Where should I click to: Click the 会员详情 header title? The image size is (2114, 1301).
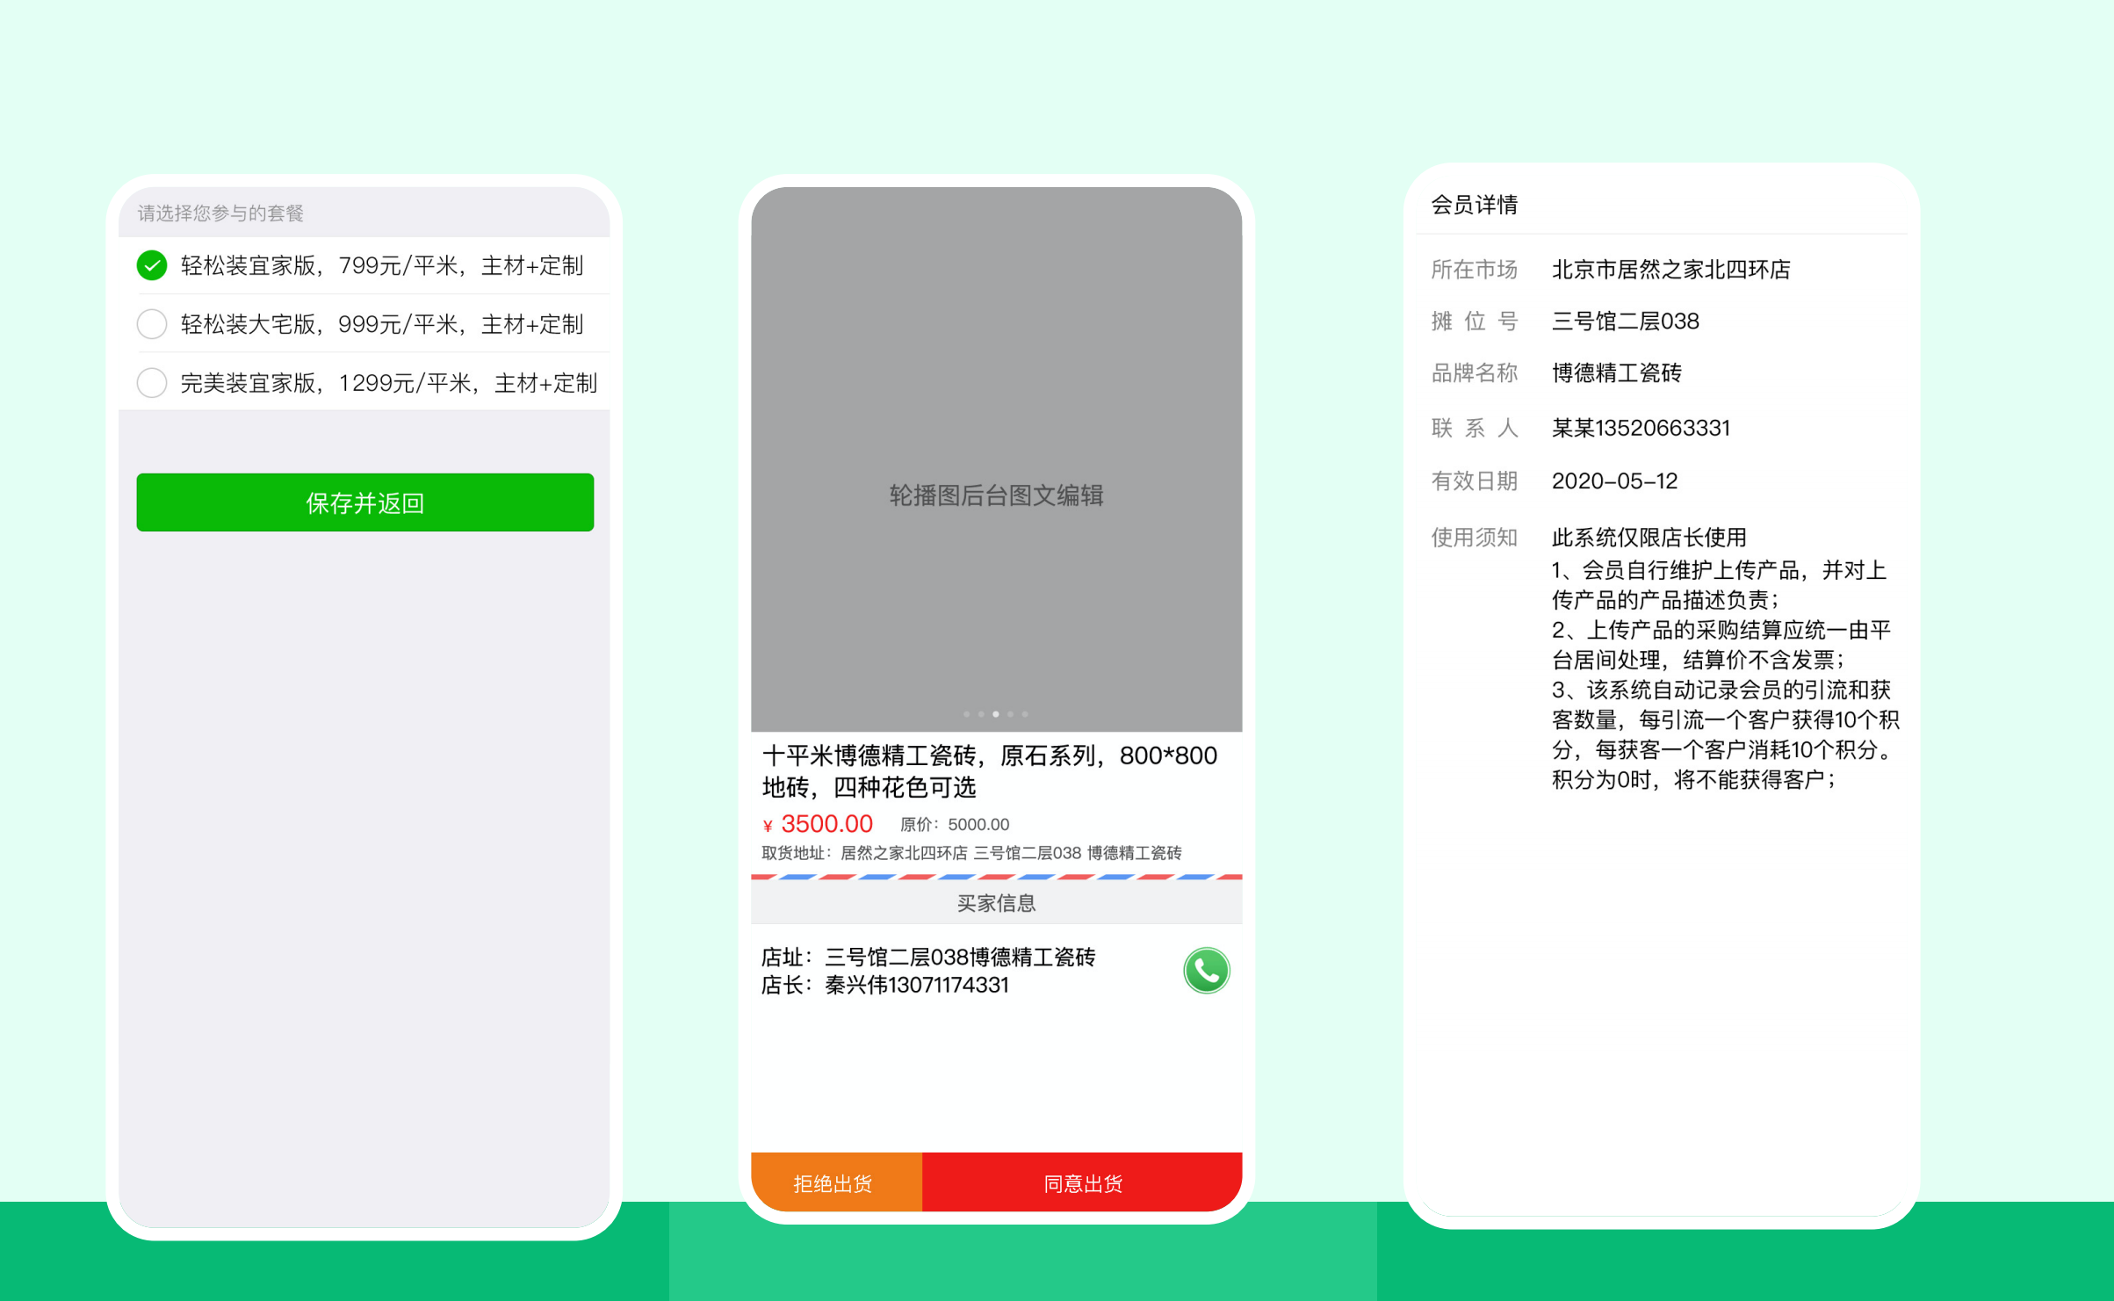pyautogui.click(x=1475, y=205)
